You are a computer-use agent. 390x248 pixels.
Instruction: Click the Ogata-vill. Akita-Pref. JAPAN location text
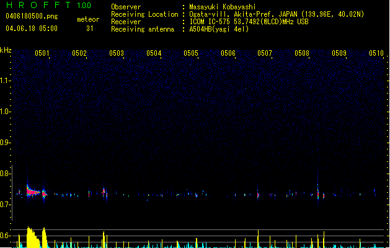click(277, 14)
